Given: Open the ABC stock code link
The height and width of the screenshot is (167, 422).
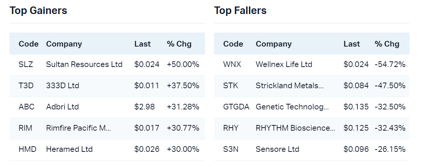Looking at the screenshot, I should (x=27, y=107).
